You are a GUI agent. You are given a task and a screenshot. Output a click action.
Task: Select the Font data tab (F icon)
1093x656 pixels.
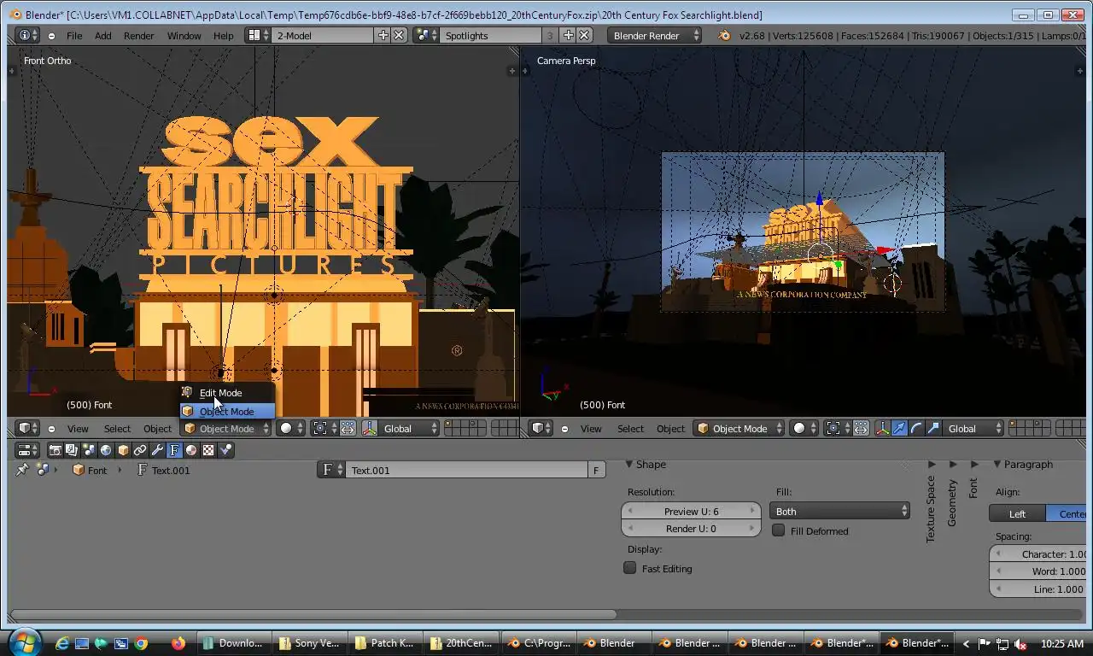click(174, 450)
